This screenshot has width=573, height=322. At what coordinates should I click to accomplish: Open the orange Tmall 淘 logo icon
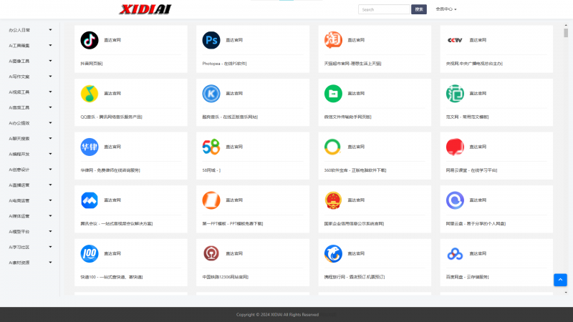(x=333, y=40)
